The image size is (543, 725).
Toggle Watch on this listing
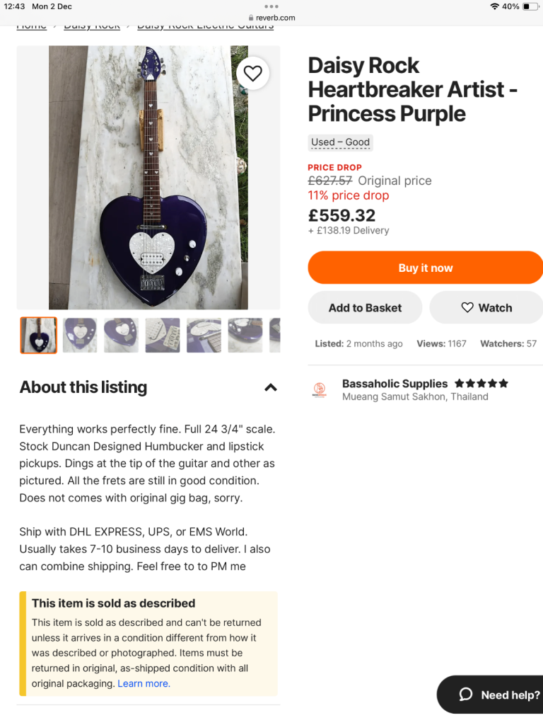486,308
